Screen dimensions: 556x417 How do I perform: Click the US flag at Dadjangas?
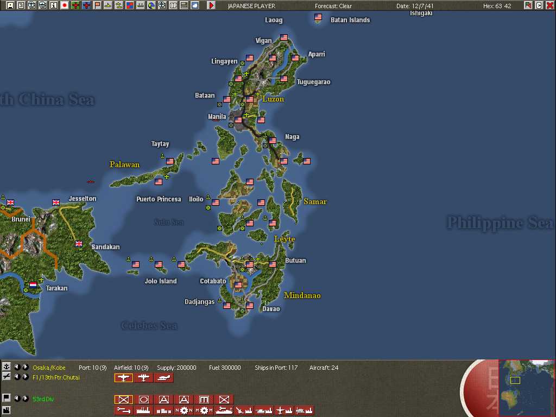pos(227,305)
